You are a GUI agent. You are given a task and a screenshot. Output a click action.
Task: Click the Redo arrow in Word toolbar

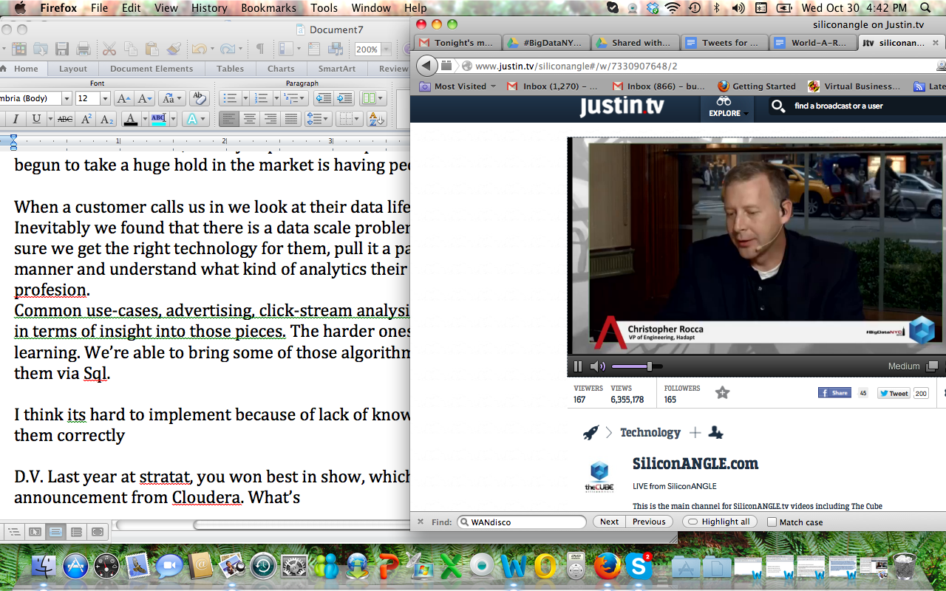[226, 49]
